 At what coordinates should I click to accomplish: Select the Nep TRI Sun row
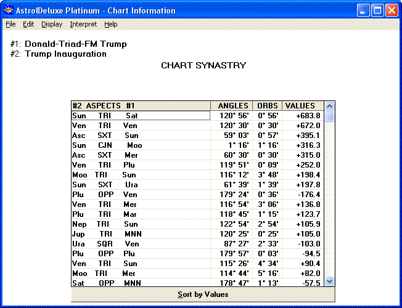coord(197,224)
